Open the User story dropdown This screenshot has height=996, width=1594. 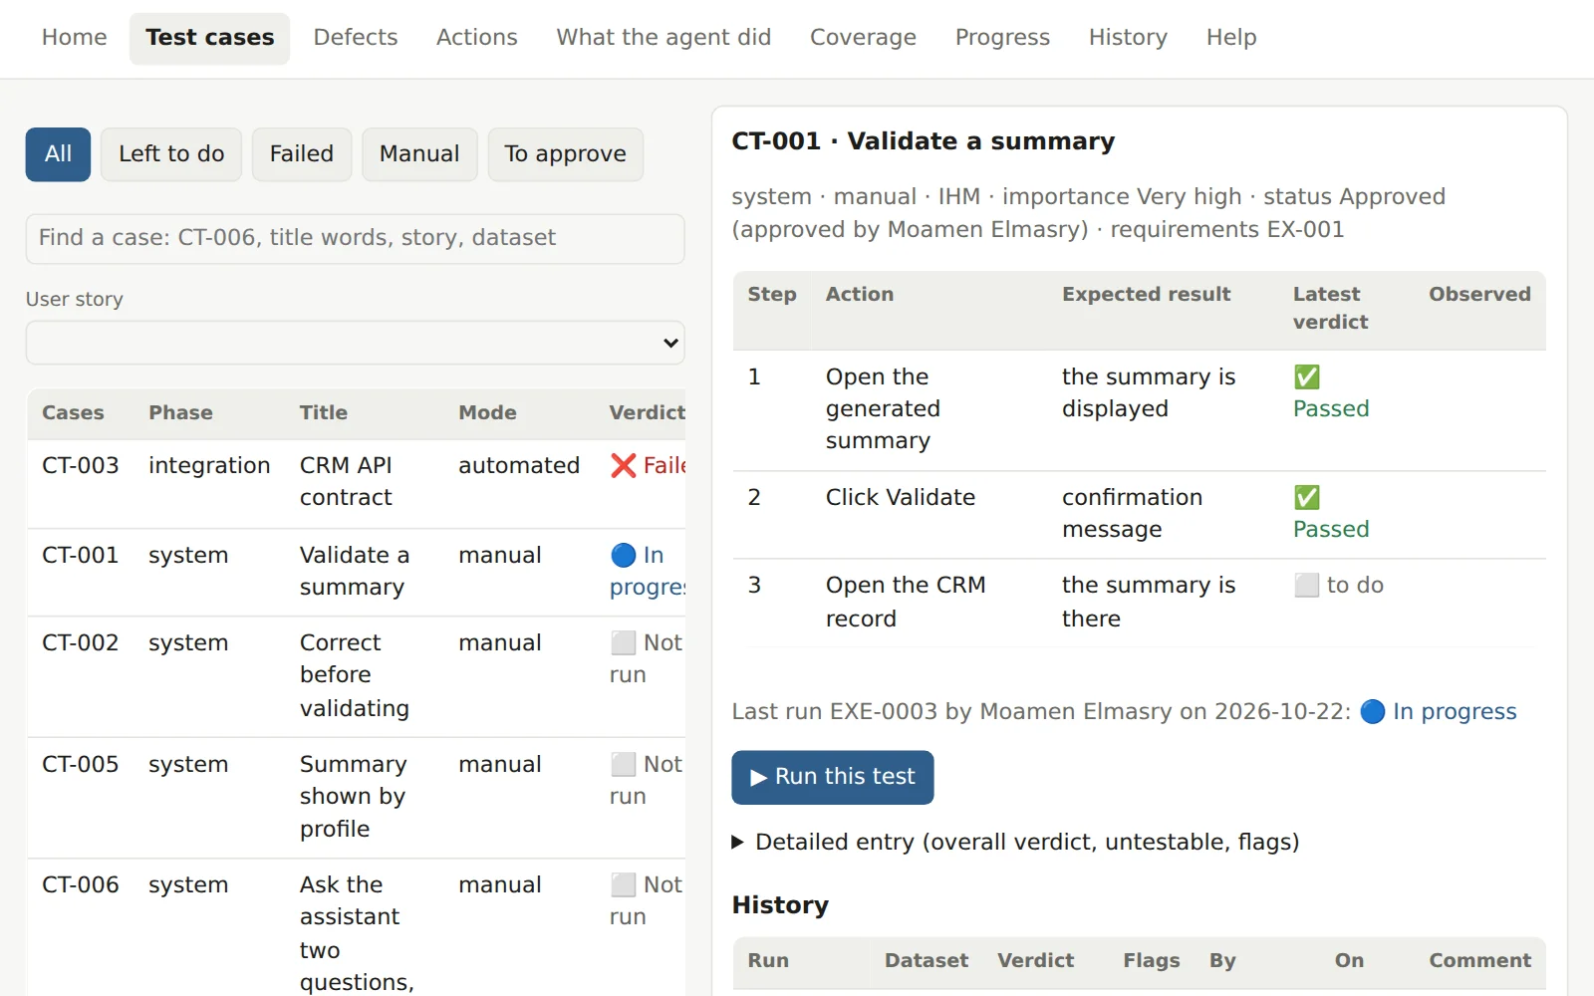(x=355, y=343)
